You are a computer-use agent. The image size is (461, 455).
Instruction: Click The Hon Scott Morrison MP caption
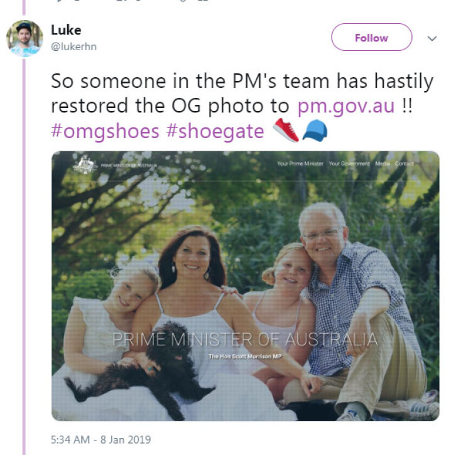(x=245, y=356)
